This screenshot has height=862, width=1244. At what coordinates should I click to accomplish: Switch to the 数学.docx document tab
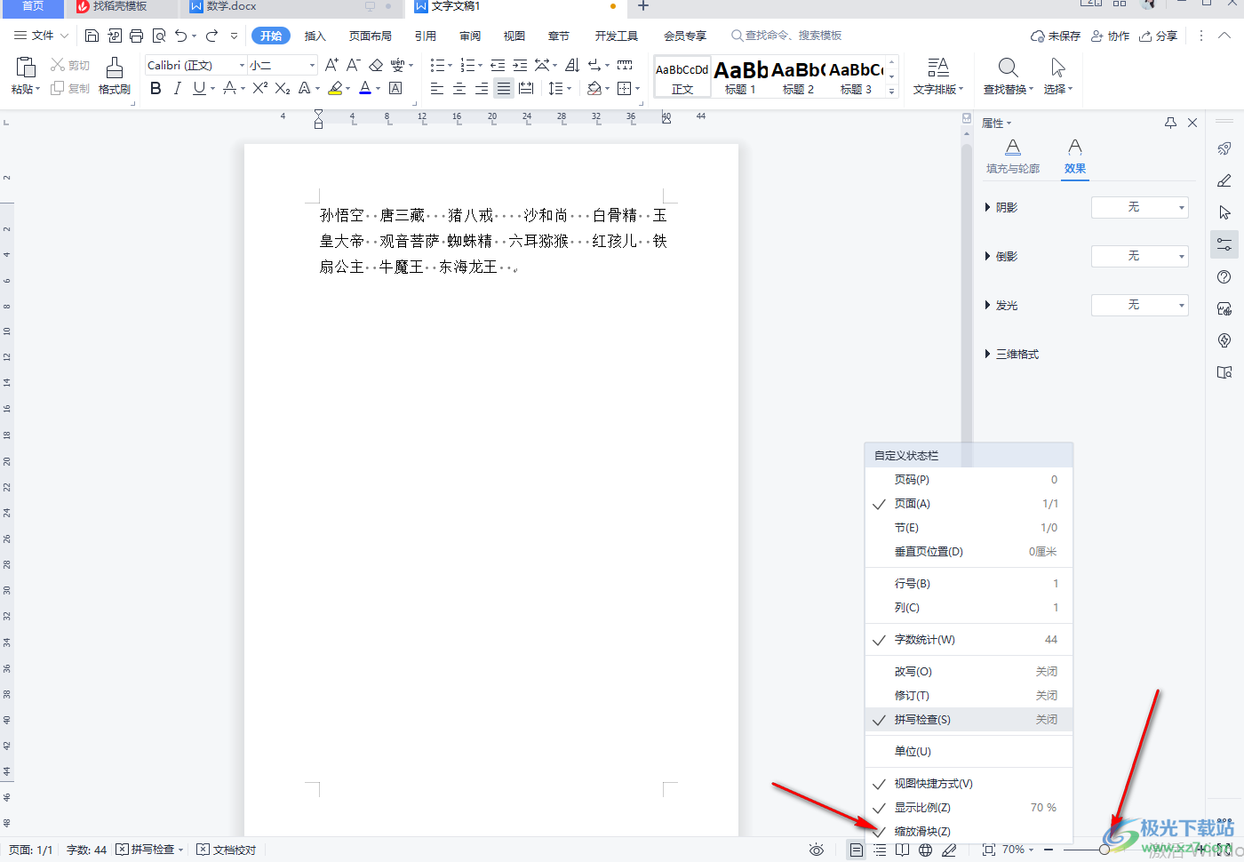(231, 6)
